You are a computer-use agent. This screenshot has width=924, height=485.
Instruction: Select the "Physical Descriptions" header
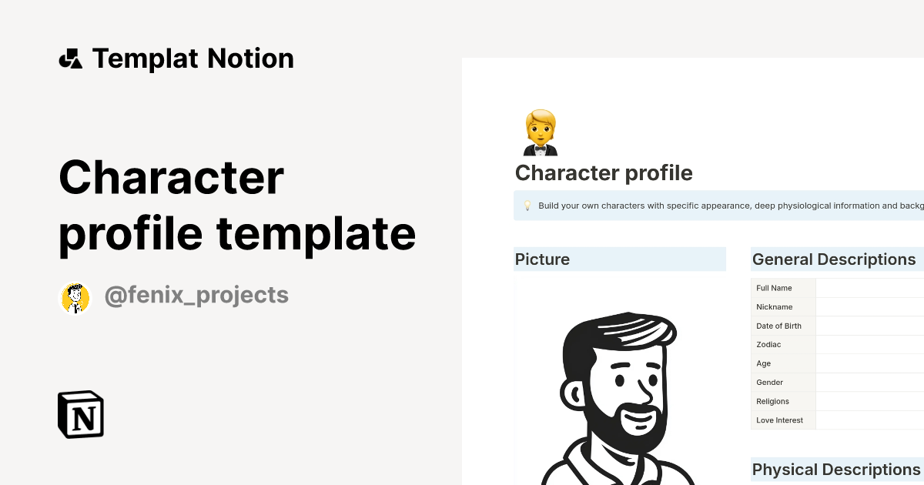click(838, 470)
